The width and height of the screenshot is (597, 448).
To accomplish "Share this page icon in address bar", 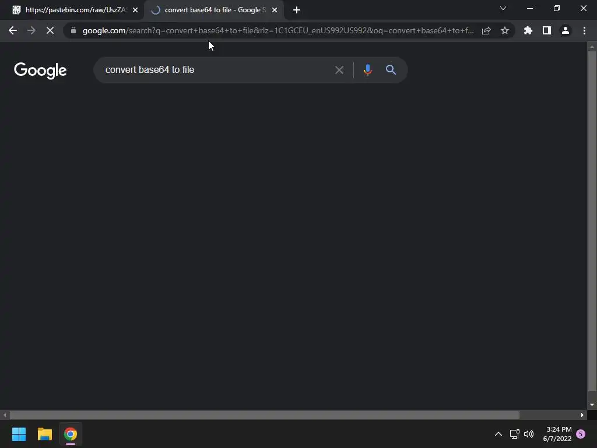I will click(x=486, y=30).
